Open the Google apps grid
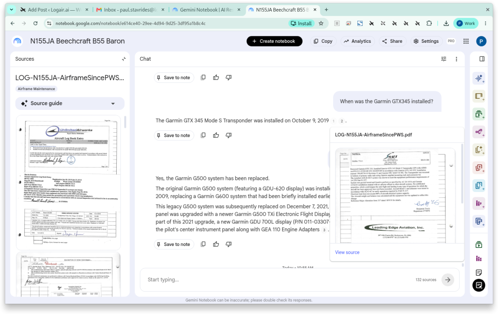This screenshot has width=498, height=314. point(466,41)
